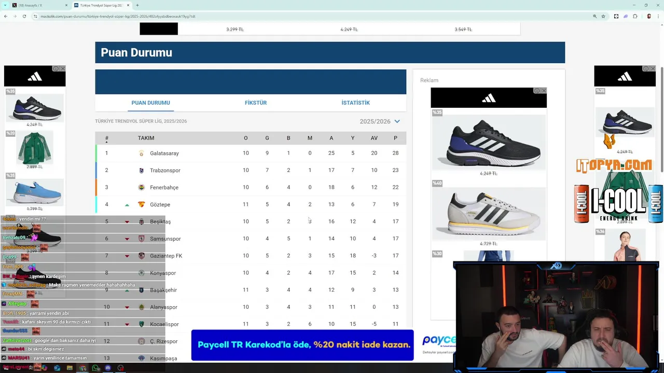Bookmark this page with the star icon
This screenshot has width=664, height=373.
point(603,16)
